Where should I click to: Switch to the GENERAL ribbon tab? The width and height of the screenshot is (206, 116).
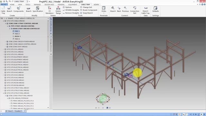(61, 5)
